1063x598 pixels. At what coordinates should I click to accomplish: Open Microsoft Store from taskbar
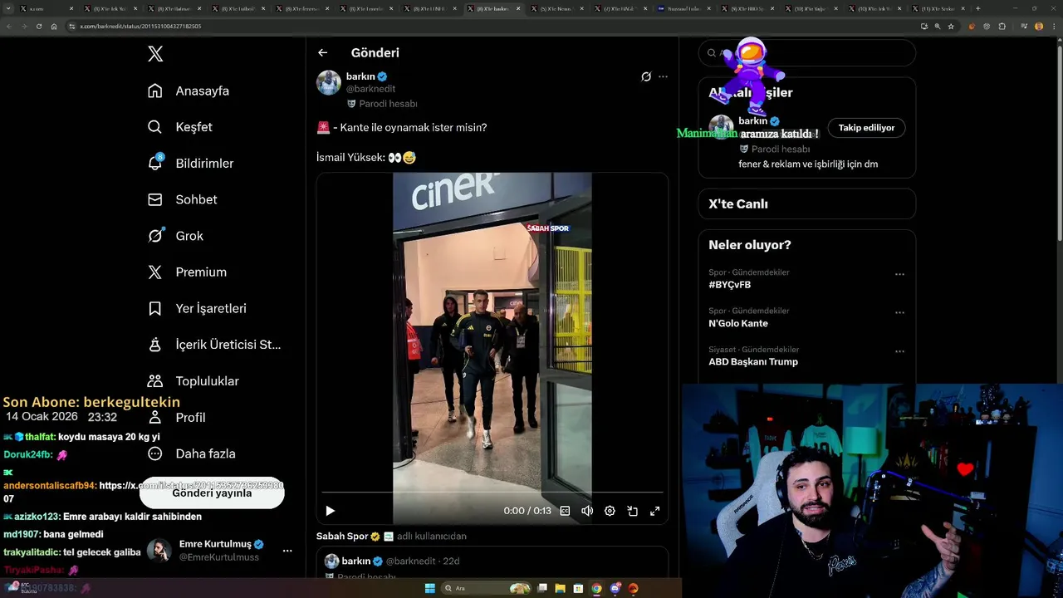click(x=578, y=588)
